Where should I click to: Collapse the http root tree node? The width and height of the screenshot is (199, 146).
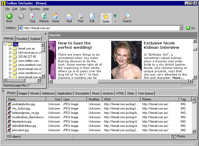click(x=5, y=44)
